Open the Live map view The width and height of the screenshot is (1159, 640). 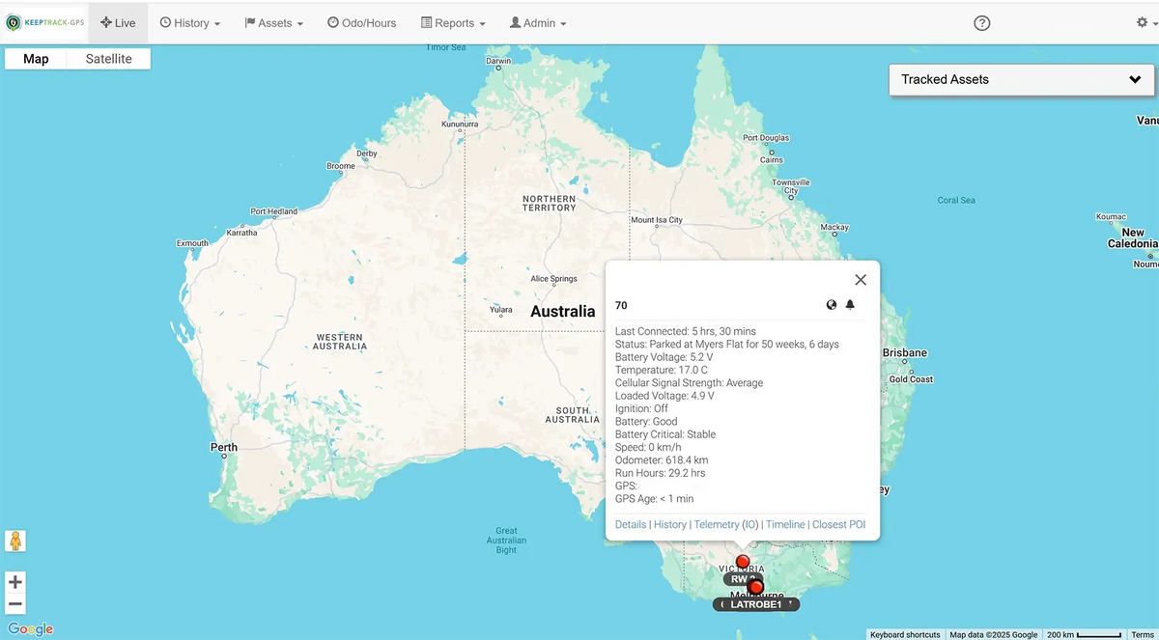(x=118, y=22)
